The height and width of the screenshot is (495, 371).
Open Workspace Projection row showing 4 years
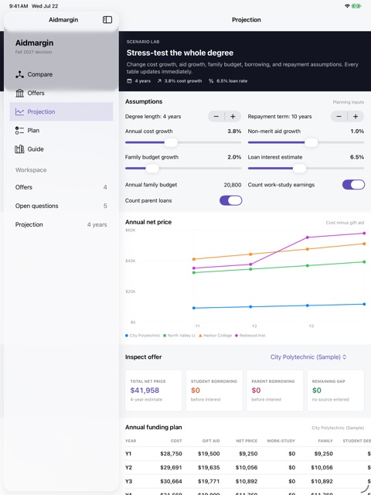(61, 225)
